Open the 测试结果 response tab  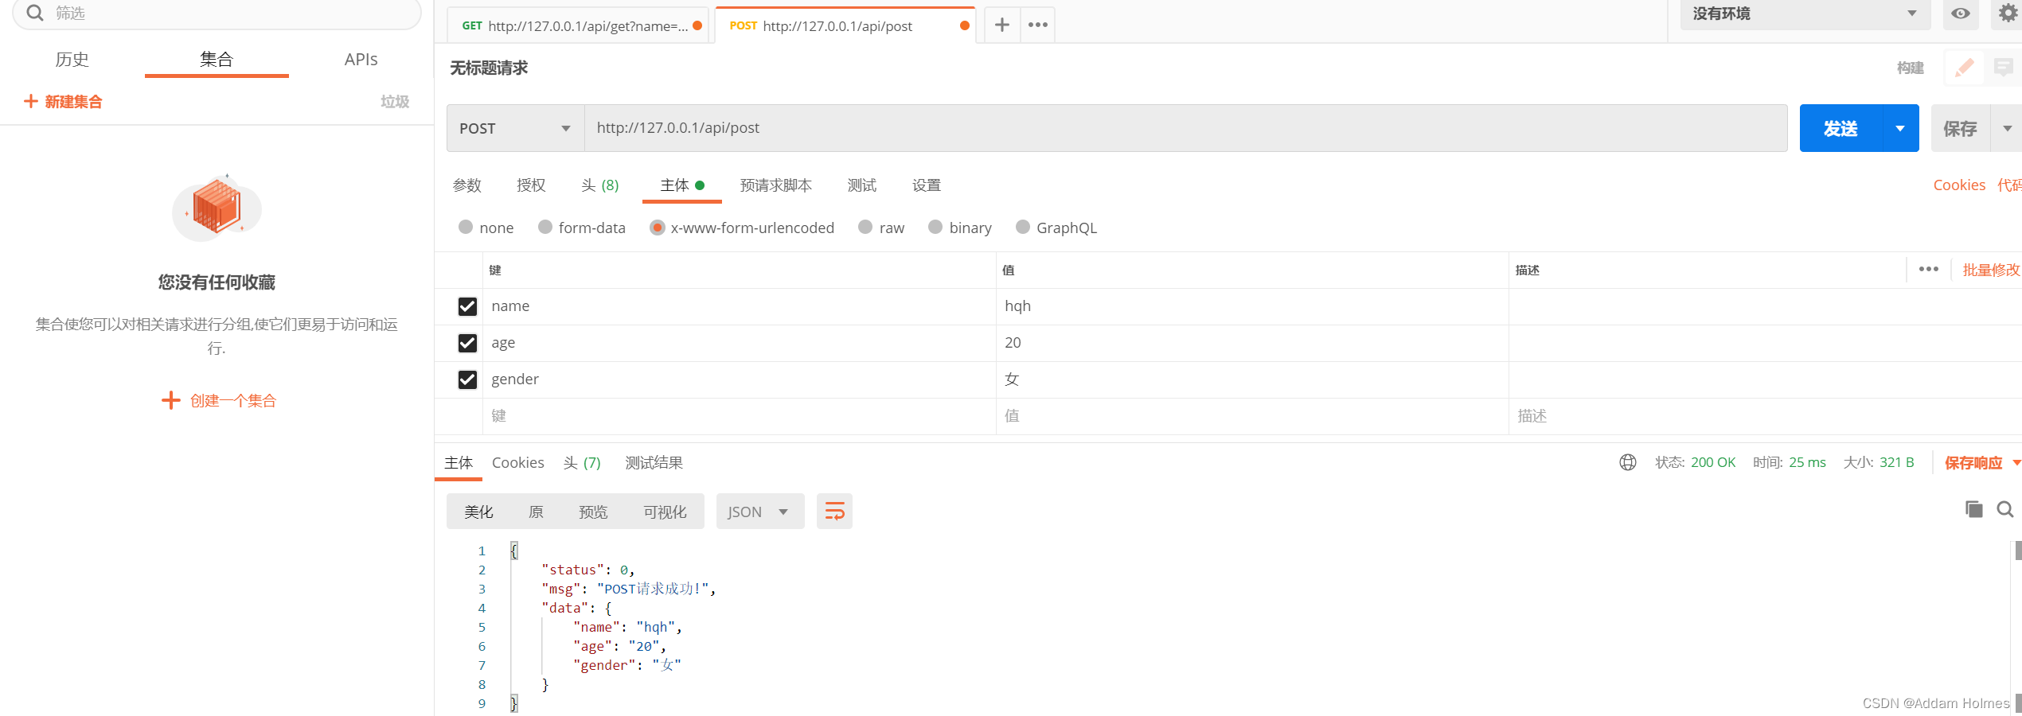(x=654, y=462)
